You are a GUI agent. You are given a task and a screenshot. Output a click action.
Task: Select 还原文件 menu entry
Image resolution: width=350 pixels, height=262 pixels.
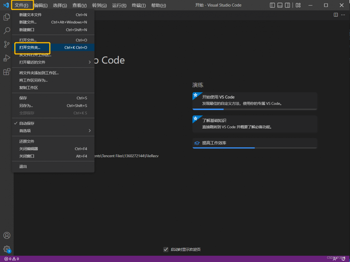click(x=53, y=141)
